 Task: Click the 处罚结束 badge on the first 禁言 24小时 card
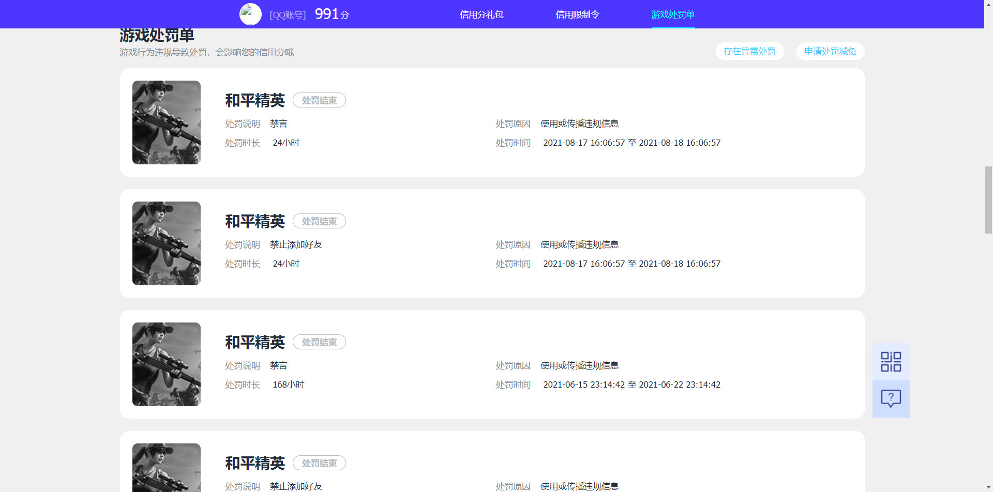coord(319,100)
